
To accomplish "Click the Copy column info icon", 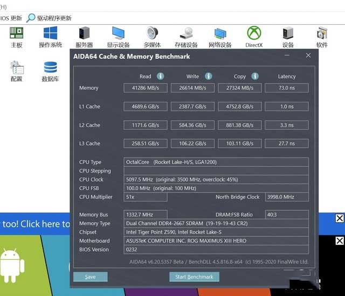I will coord(255,76).
